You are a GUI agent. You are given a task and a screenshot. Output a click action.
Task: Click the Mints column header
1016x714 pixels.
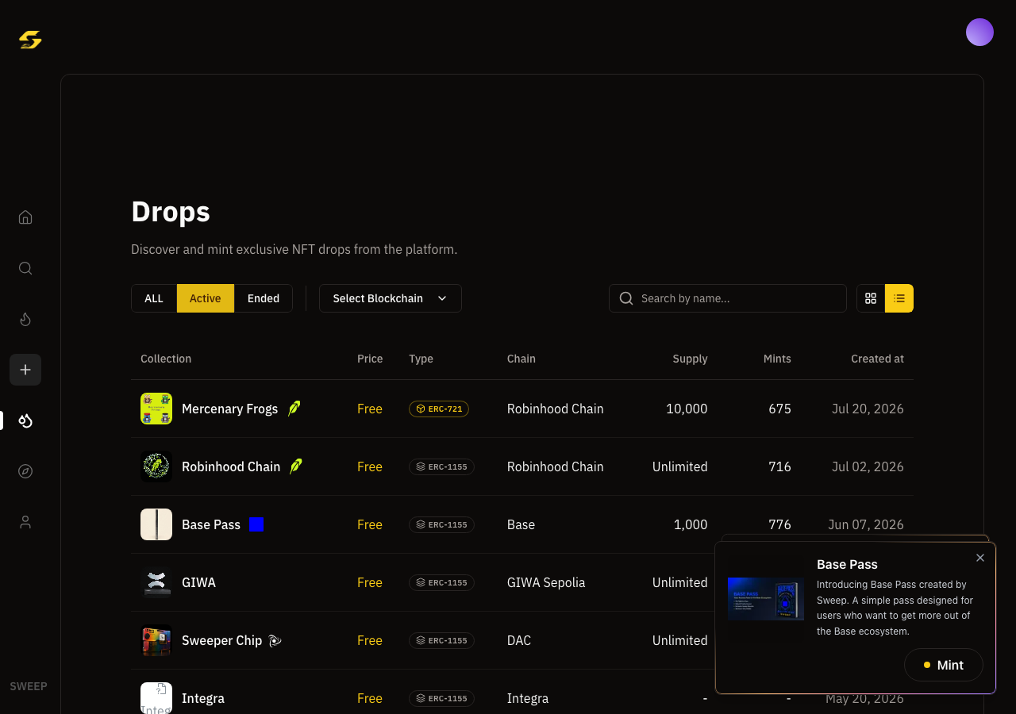click(x=777, y=359)
